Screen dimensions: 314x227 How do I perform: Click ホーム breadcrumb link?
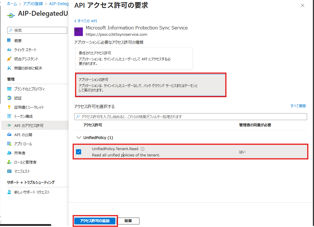[x=12, y=4]
